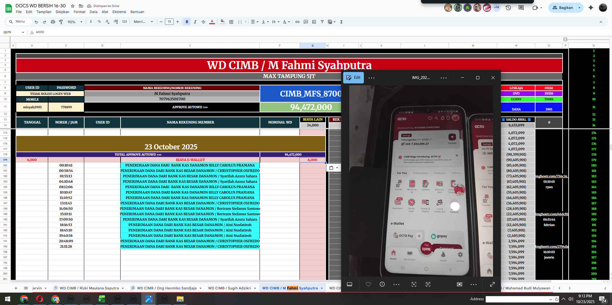612x305 pixels.
Task: Format cell as currency
Action: coord(91,22)
